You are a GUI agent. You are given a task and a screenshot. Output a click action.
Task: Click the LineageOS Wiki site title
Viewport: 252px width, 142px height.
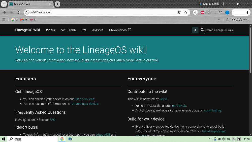point(28,30)
